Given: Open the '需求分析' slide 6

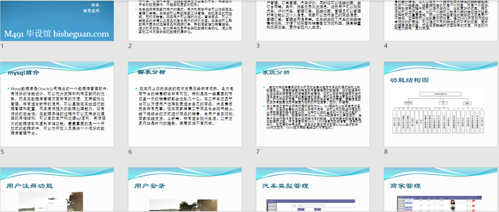Looking at the screenshot, I should click(185, 104).
